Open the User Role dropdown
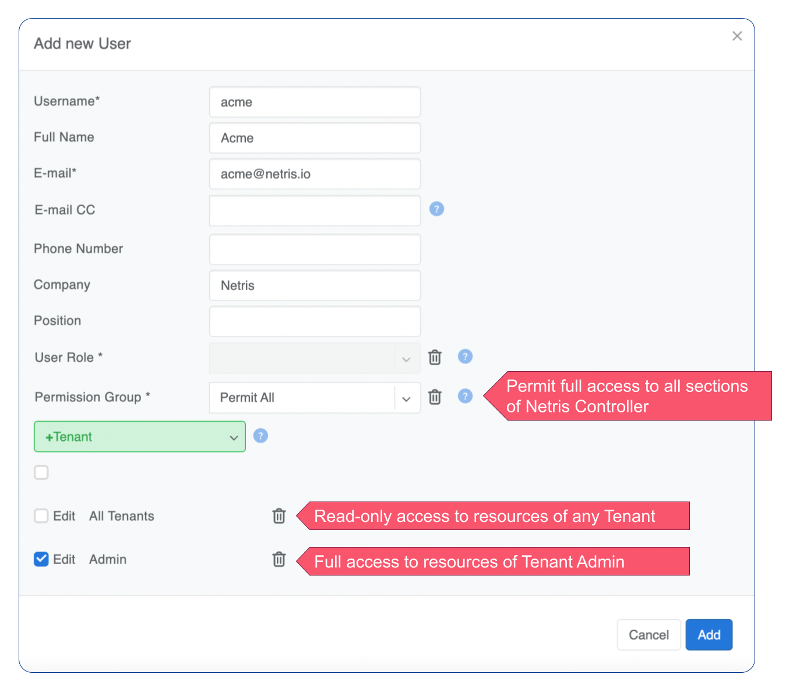Image resolution: width=786 pixels, height=692 pixels. click(x=406, y=358)
